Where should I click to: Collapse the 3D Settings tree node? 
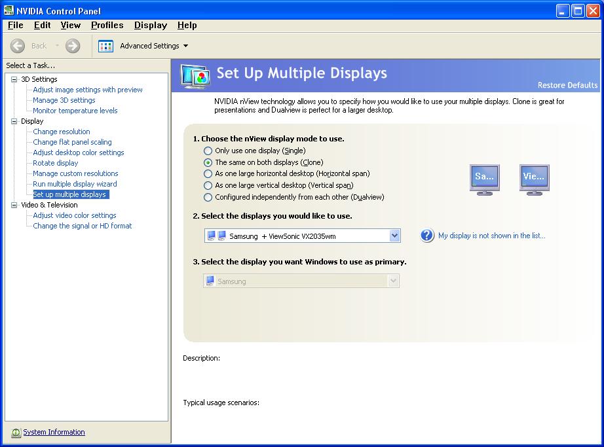pos(14,79)
